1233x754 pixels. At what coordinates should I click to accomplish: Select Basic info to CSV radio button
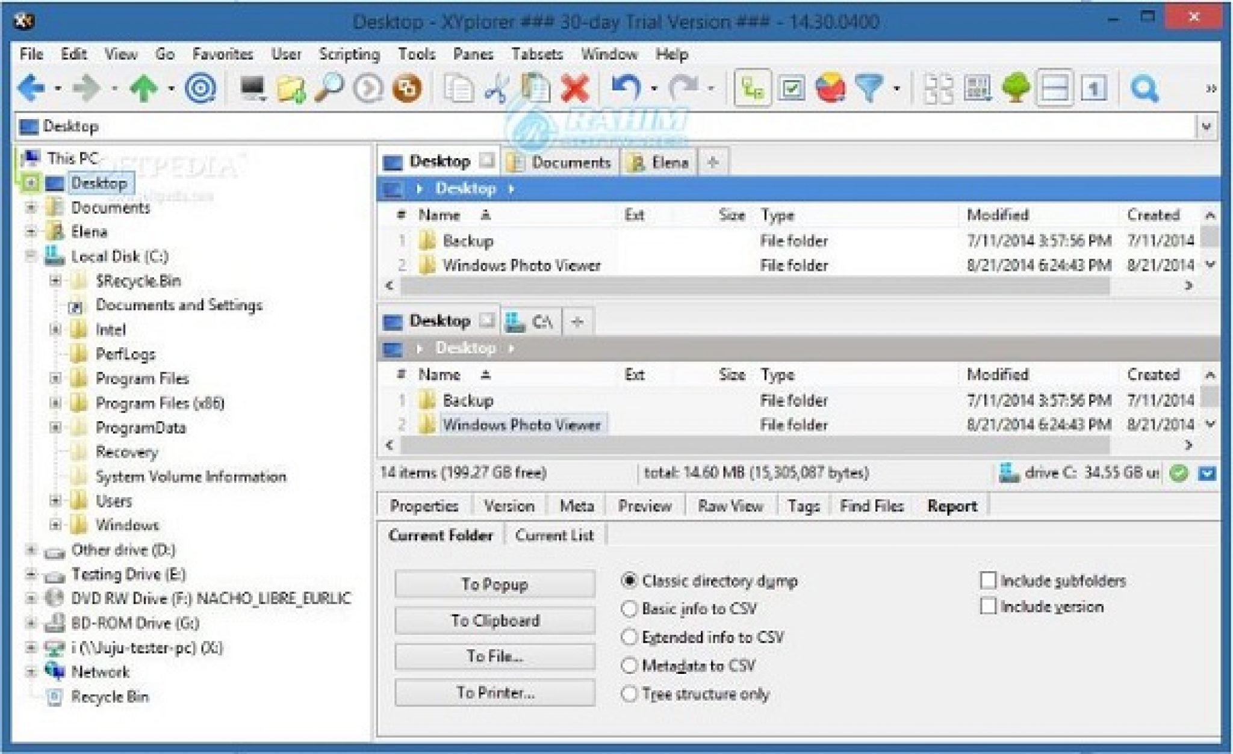(x=629, y=609)
